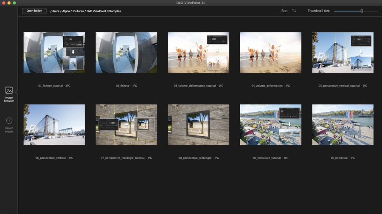Select 05_perspective_vertical_tutorial thumbnail
The width and height of the screenshot is (382, 214).
tap(343, 53)
